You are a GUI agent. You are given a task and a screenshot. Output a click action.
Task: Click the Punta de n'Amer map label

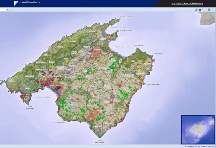153,84
